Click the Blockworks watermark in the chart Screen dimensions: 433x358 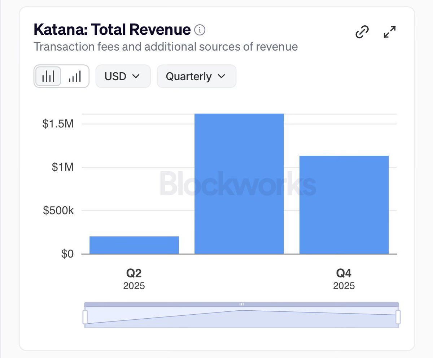[x=237, y=185]
